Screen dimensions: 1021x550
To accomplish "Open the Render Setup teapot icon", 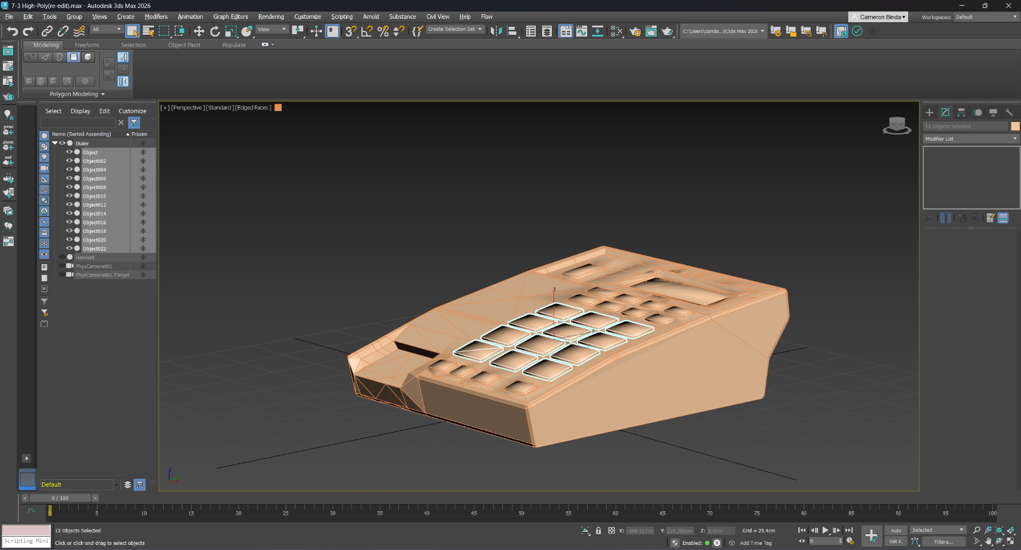I will pyautogui.click(x=635, y=31).
